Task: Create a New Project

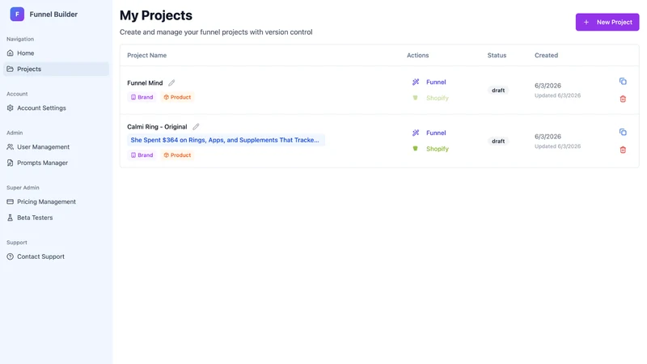Action: (x=607, y=23)
